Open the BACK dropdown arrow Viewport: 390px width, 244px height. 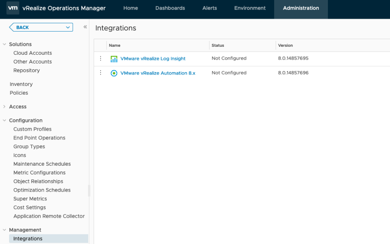(68, 27)
